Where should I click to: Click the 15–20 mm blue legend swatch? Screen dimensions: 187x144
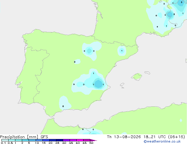(46, 140)
